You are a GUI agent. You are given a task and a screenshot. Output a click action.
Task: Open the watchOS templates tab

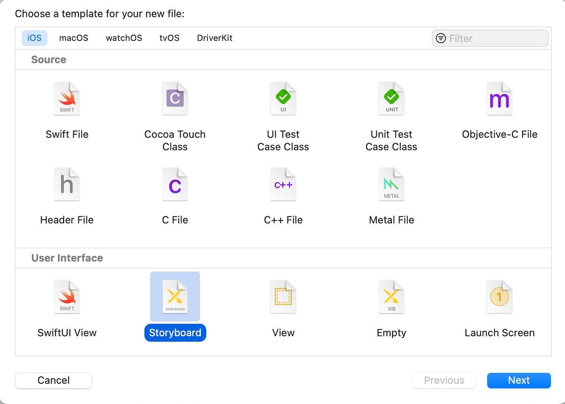click(123, 38)
